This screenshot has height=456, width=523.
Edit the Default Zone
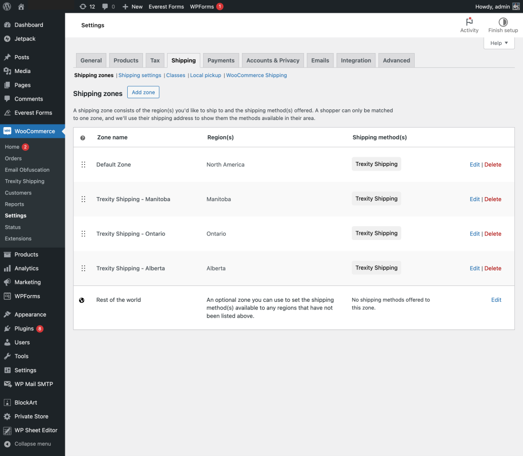tap(474, 164)
